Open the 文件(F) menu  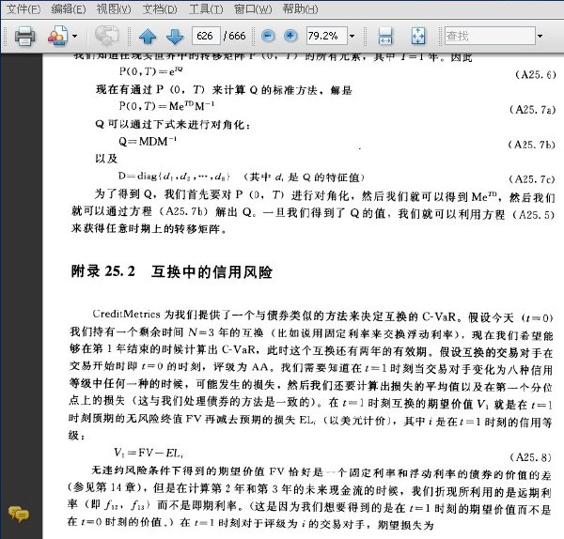click(x=23, y=8)
